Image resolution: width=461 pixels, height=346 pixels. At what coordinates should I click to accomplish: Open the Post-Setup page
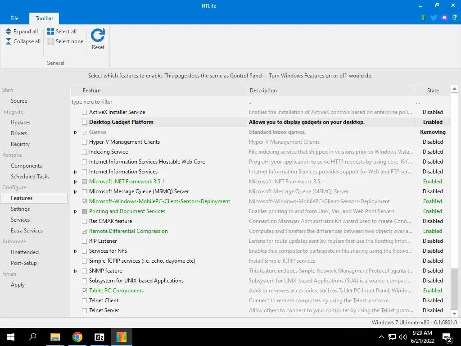24,263
